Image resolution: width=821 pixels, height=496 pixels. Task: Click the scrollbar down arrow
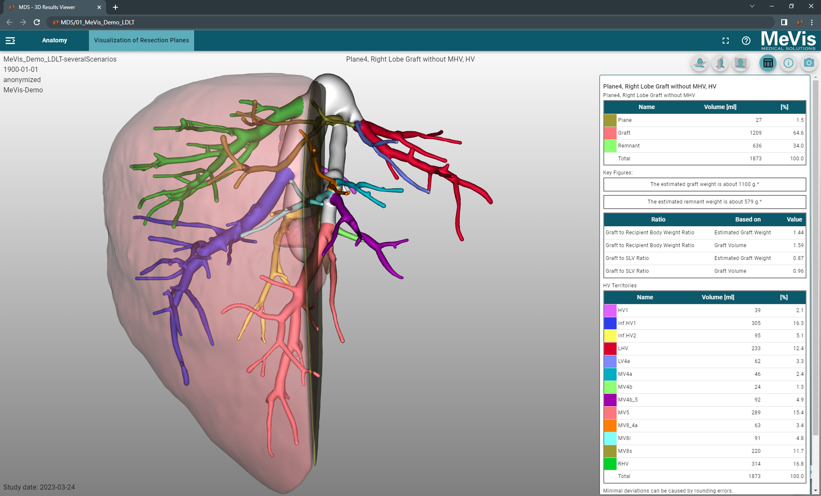[815, 490]
